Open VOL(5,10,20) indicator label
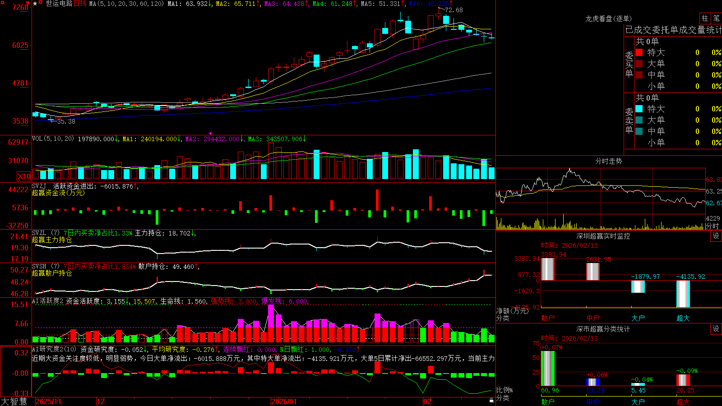The image size is (722, 406). pos(53,138)
